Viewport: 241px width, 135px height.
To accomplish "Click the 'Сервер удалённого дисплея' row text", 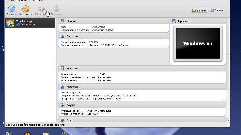I will (x=78, y=77).
